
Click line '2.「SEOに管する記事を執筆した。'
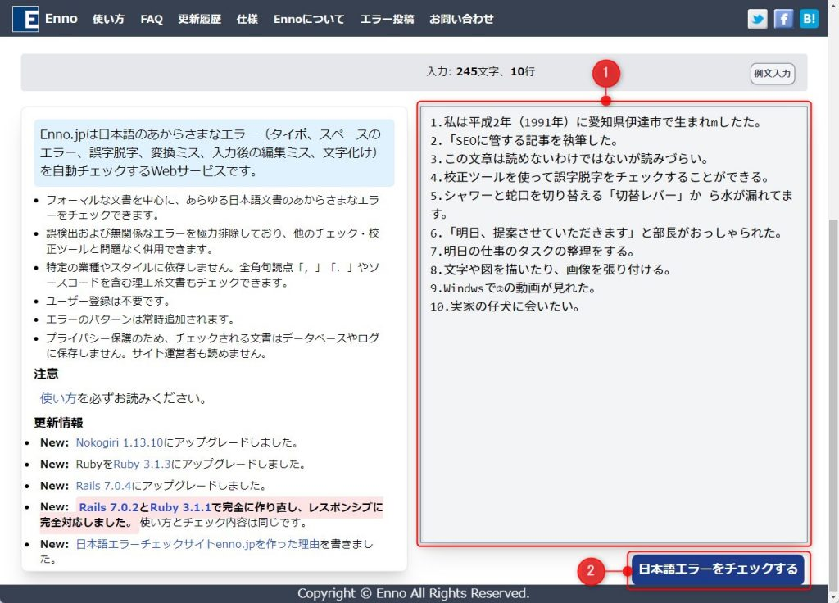pyautogui.click(x=524, y=140)
